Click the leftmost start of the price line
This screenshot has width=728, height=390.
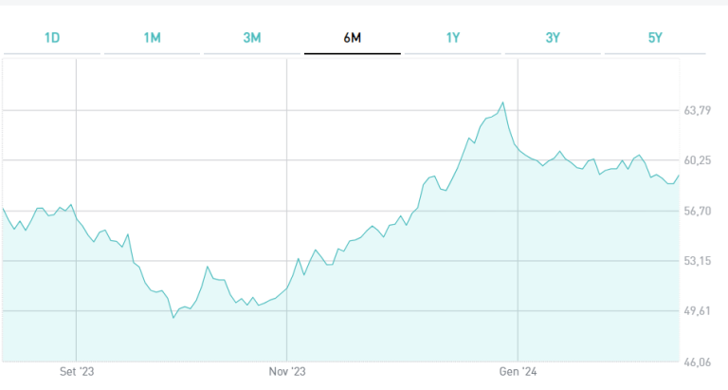pos(3,208)
